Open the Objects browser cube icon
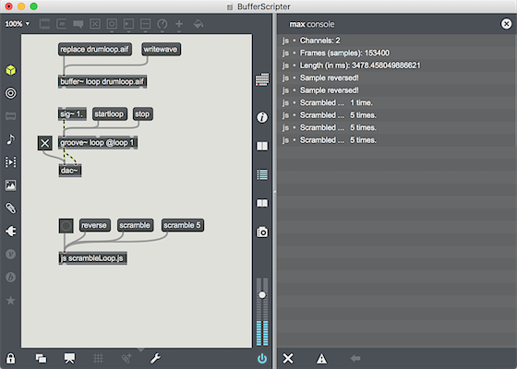517x369 pixels. (x=10, y=70)
